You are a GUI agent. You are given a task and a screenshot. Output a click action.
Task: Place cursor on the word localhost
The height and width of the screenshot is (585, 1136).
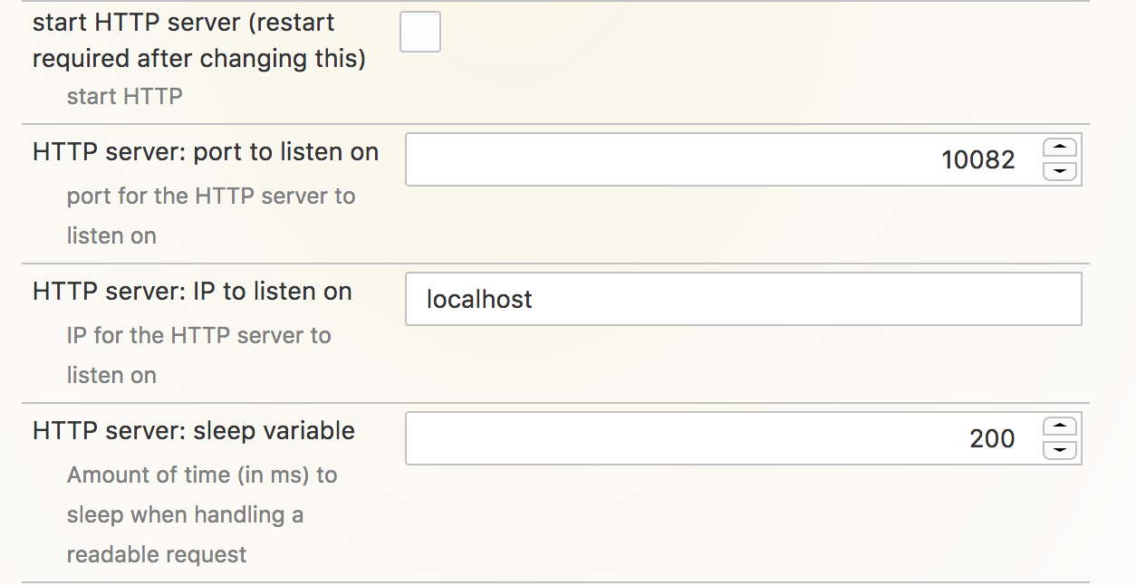click(x=479, y=300)
